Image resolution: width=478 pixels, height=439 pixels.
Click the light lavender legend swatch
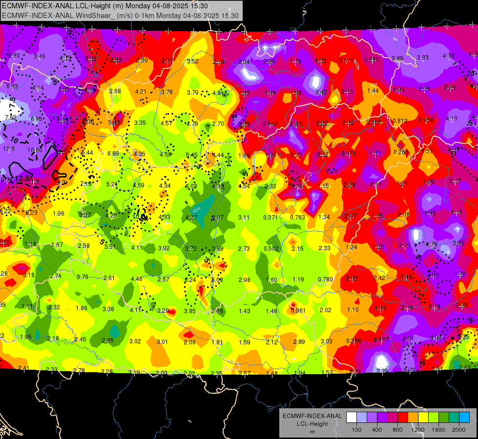coord(362,418)
